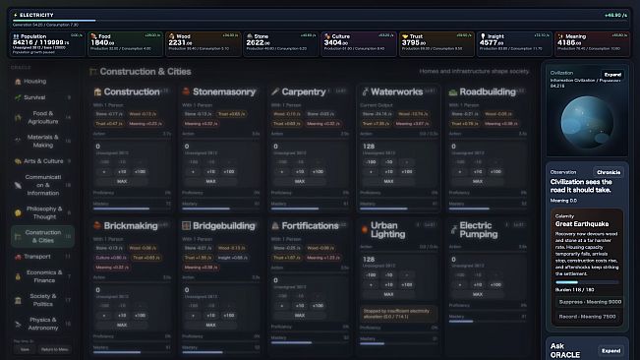Click the Housing icon in sidebar
Image resolution: width=640 pixels, height=360 pixels.
(18, 82)
